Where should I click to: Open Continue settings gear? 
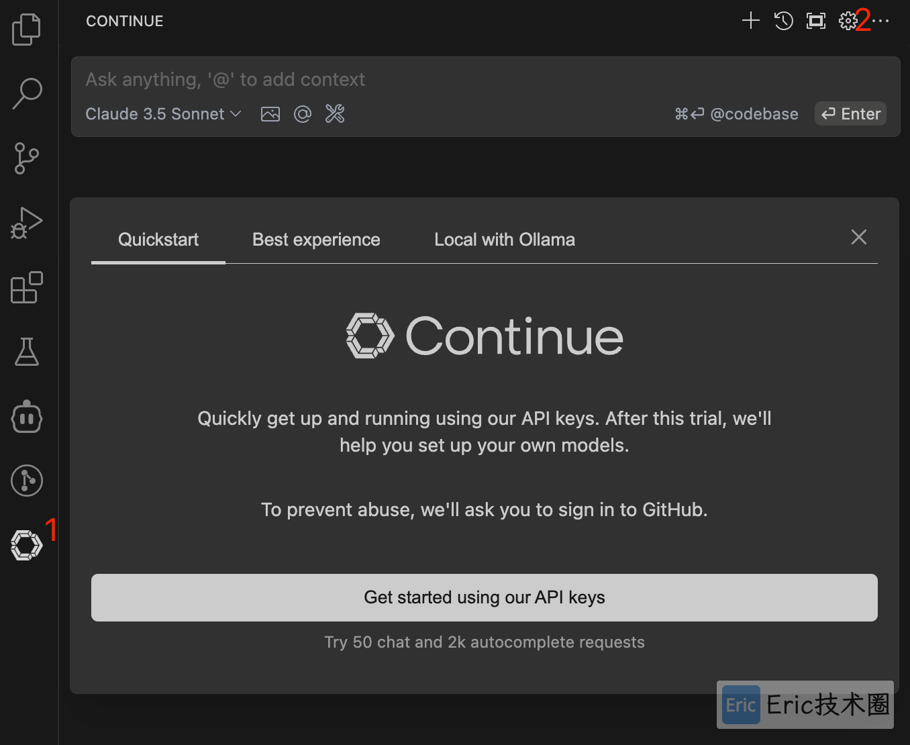(x=848, y=21)
